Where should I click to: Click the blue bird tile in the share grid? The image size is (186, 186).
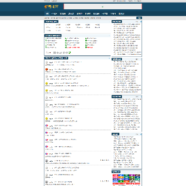(121, 175)
